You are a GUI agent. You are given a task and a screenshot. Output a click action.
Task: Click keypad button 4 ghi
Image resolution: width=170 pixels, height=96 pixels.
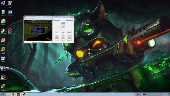(57, 35)
